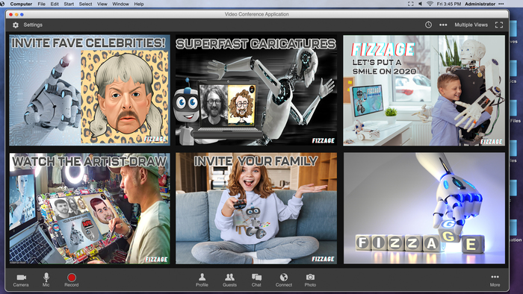Image resolution: width=523 pixels, height=294 pixels.
Task: Select the Invite Your Family video tile
Action: point(256,208)
